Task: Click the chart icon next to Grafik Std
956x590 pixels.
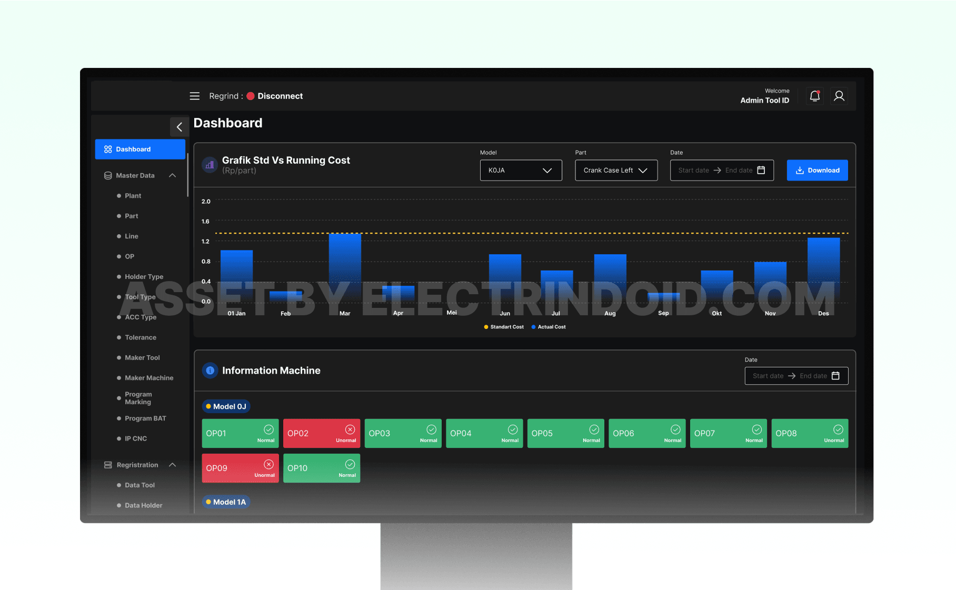Action: [x=210, y=165]
